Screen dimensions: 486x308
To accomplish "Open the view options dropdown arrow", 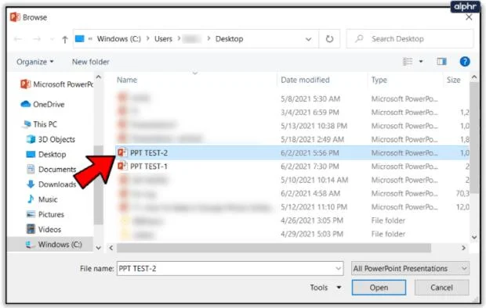I will (x=421, y=62).
